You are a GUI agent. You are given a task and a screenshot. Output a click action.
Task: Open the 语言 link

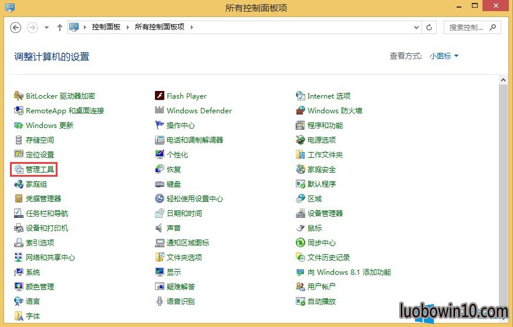pyautogui.click(x=33, y=302)
